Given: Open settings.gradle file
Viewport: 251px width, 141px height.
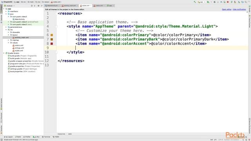Looking at the screenshot, I should [22, 69].
